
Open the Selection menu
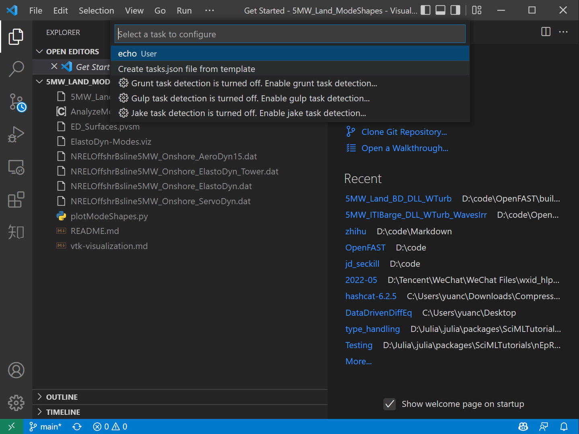(x=96, y=10)
